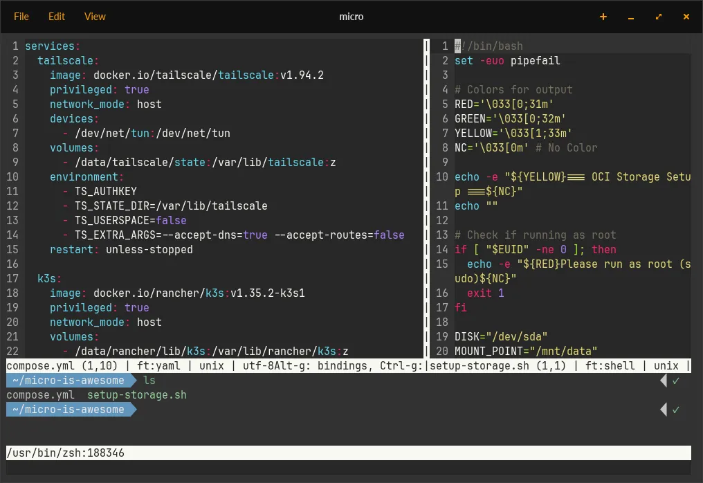Click the '#!/bin/bash' shebang line
Image resolution: width=703 pixels, height=483 pixels.
coord(489,46)
